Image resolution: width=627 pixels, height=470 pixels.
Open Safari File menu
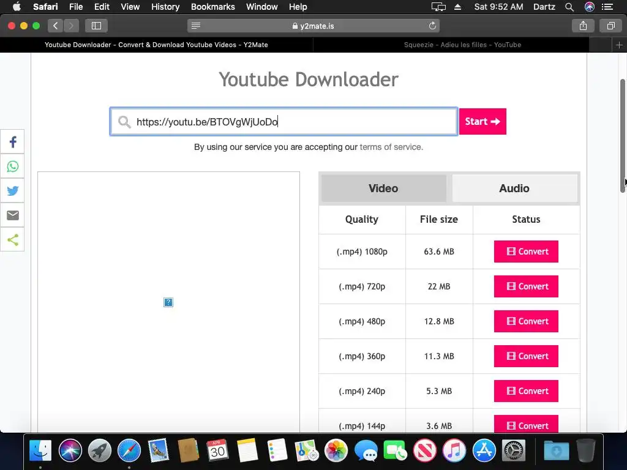(x=76, y=7)
